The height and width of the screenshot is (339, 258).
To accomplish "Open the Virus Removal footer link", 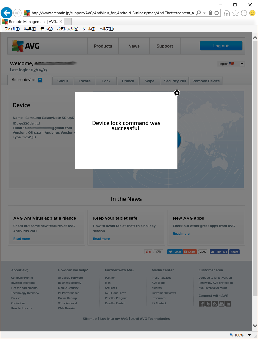I will click(68, 303).
